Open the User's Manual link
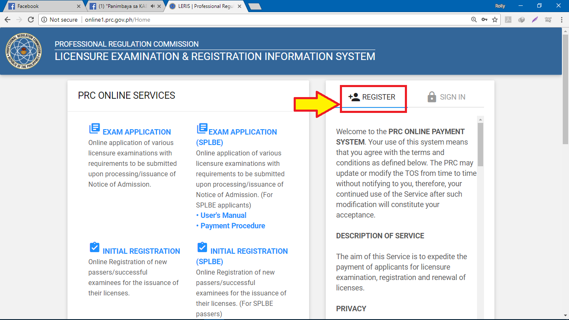The width and height of the screenshot is (569, 320). (x=223, y=215)
